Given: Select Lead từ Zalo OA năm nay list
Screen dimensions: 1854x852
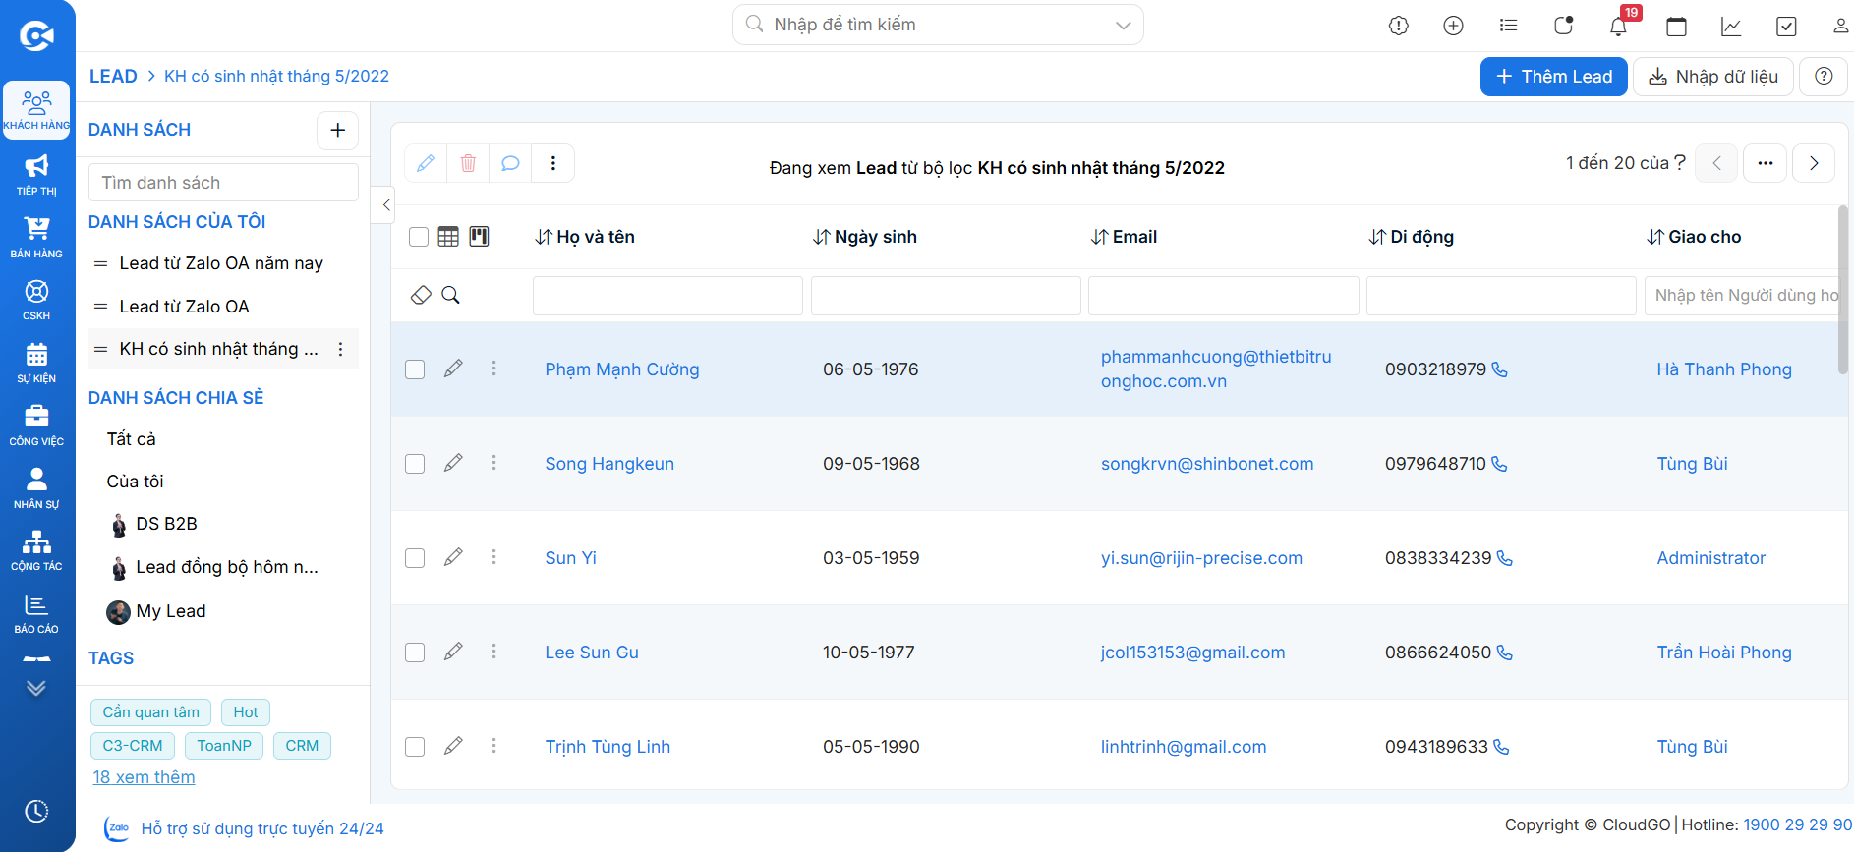Looking at the screenshot, I should [x=221, y=263].
